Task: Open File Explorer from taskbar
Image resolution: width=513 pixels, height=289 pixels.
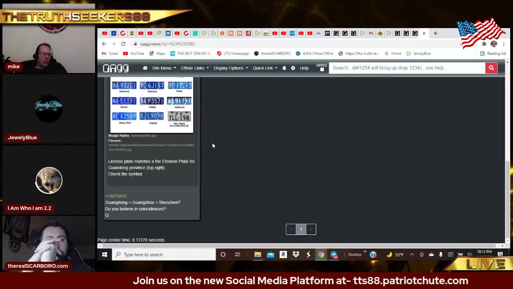Action: click(x=258, y=254)
